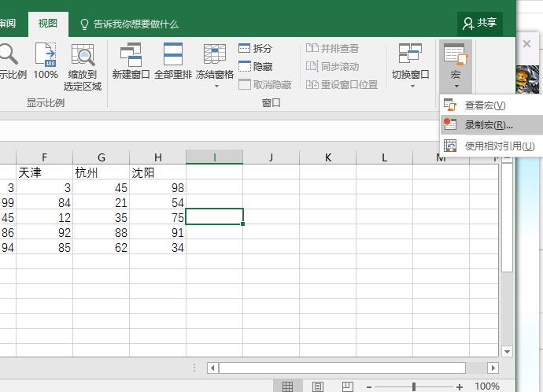Select Use Relative References (使用相对引用)
Screen dimensions: 543x392
tap(491, 146)
